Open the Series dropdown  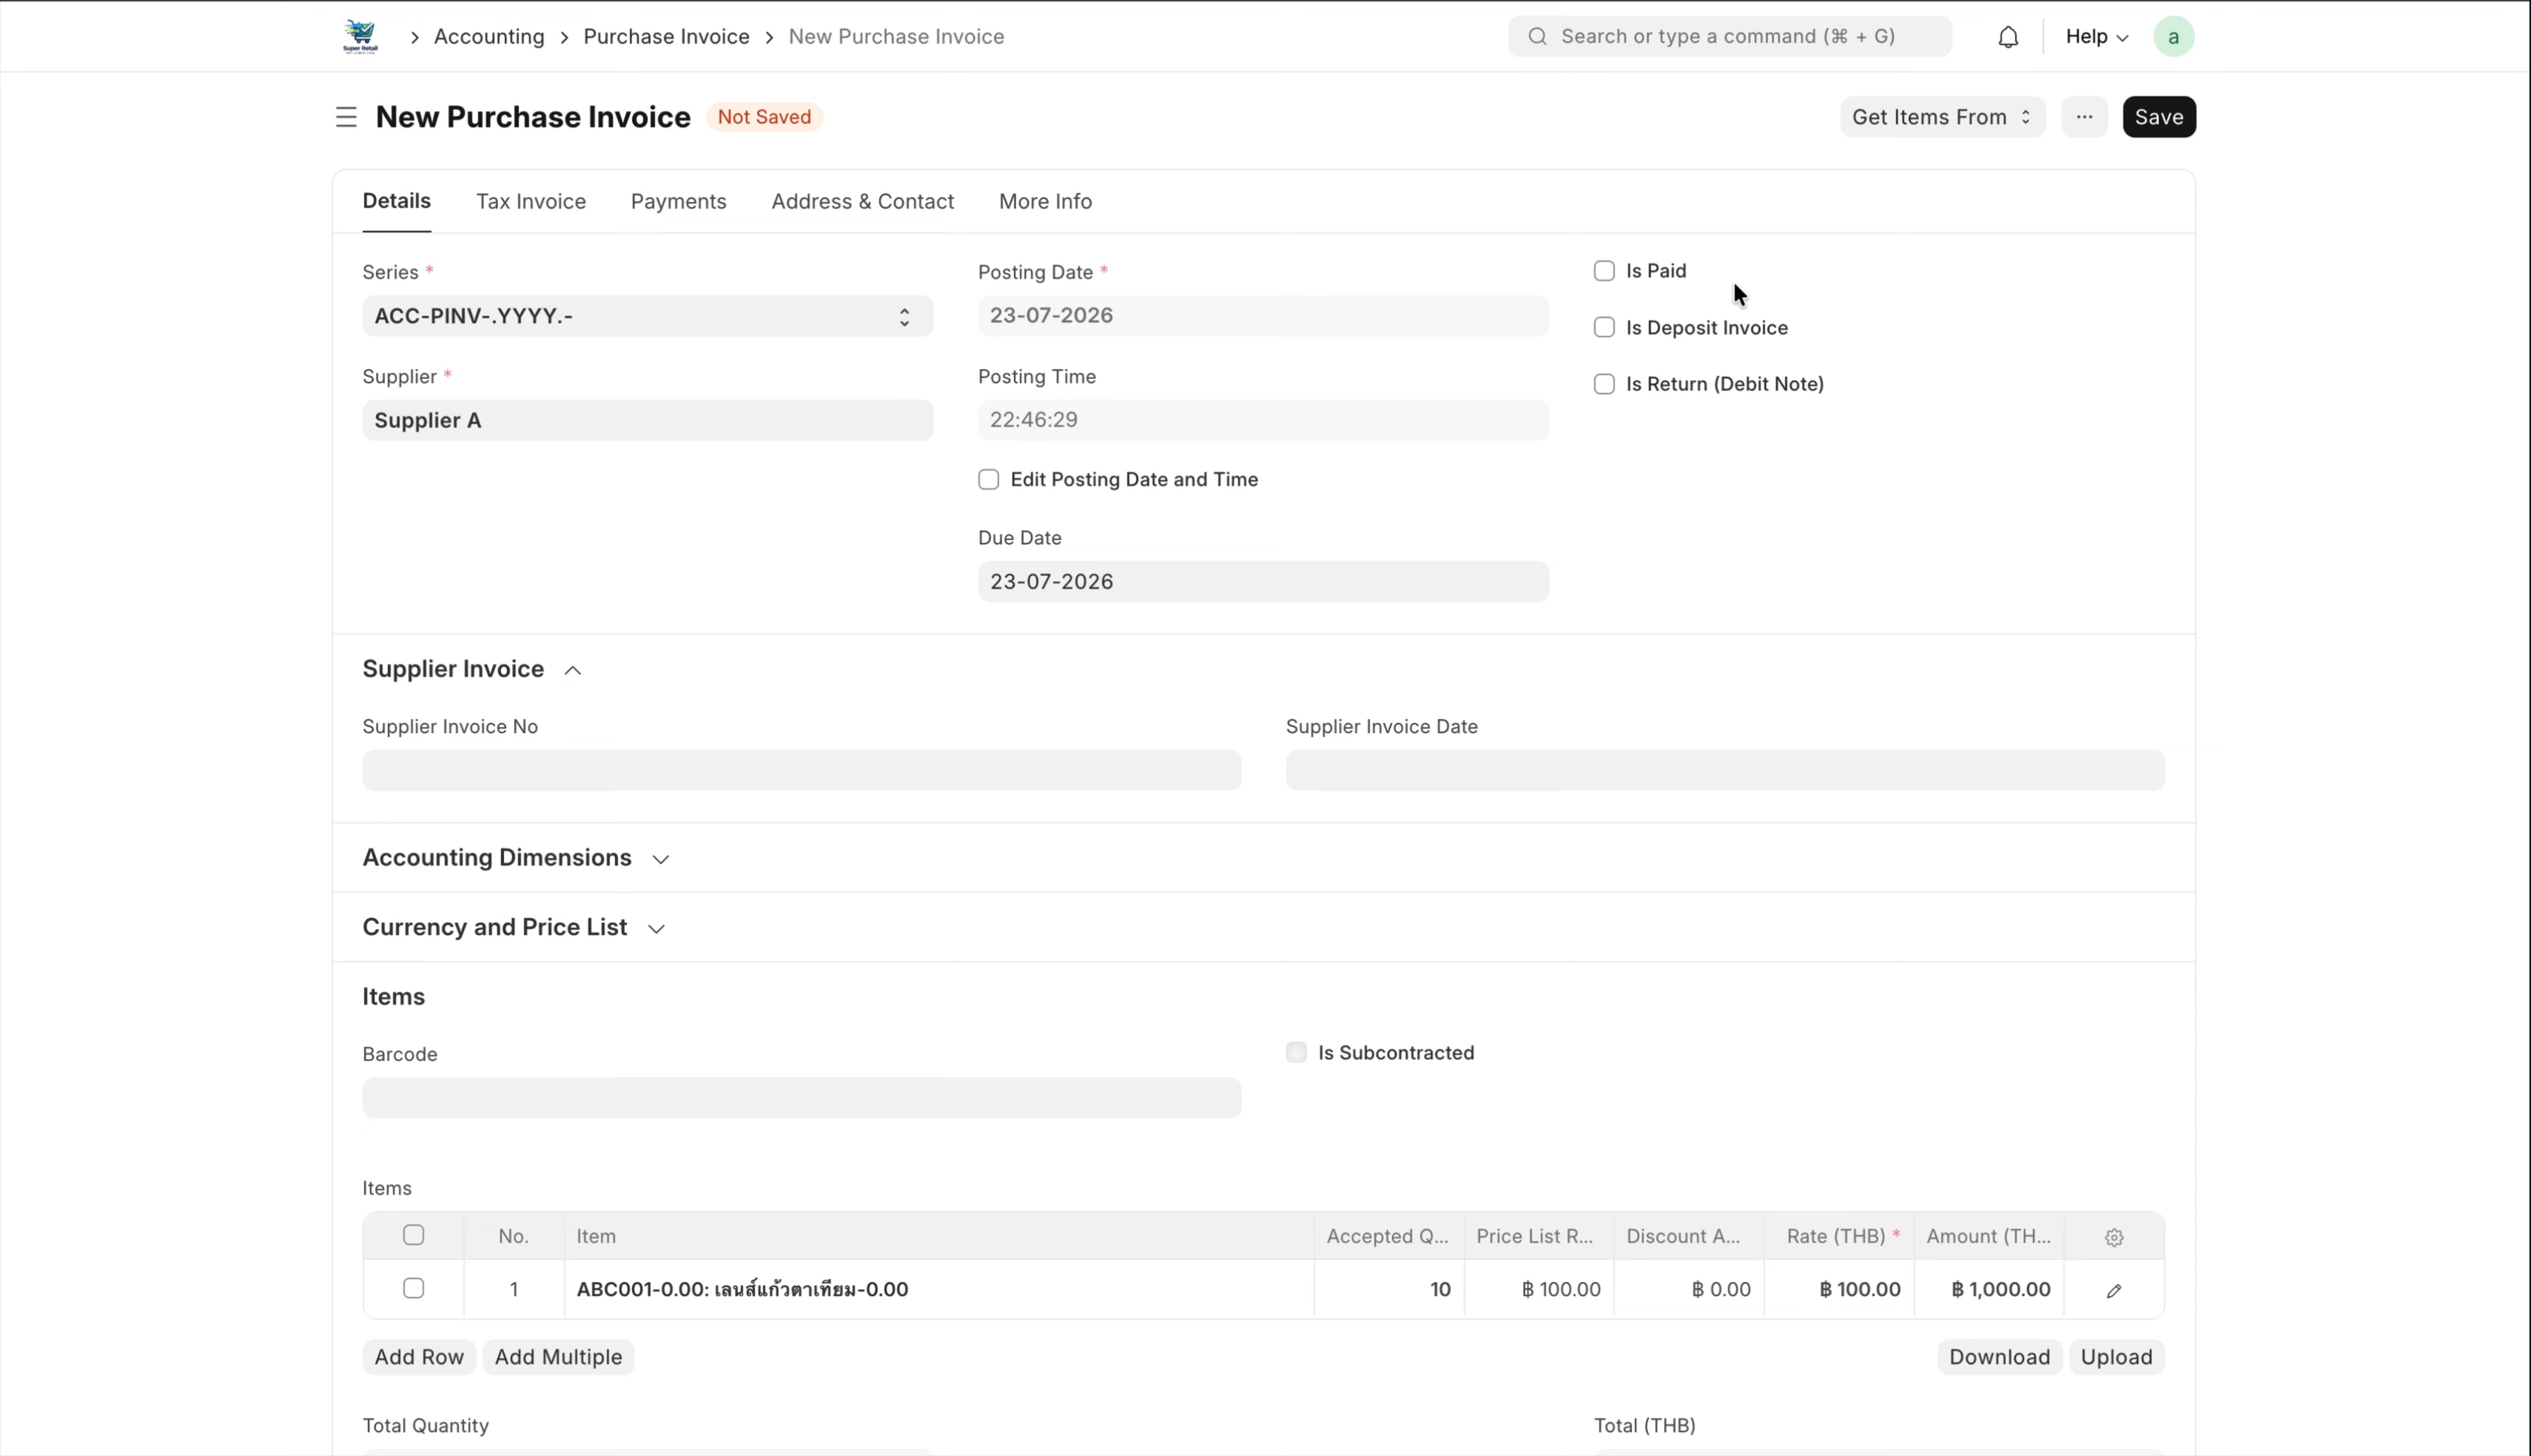(648, 316)
